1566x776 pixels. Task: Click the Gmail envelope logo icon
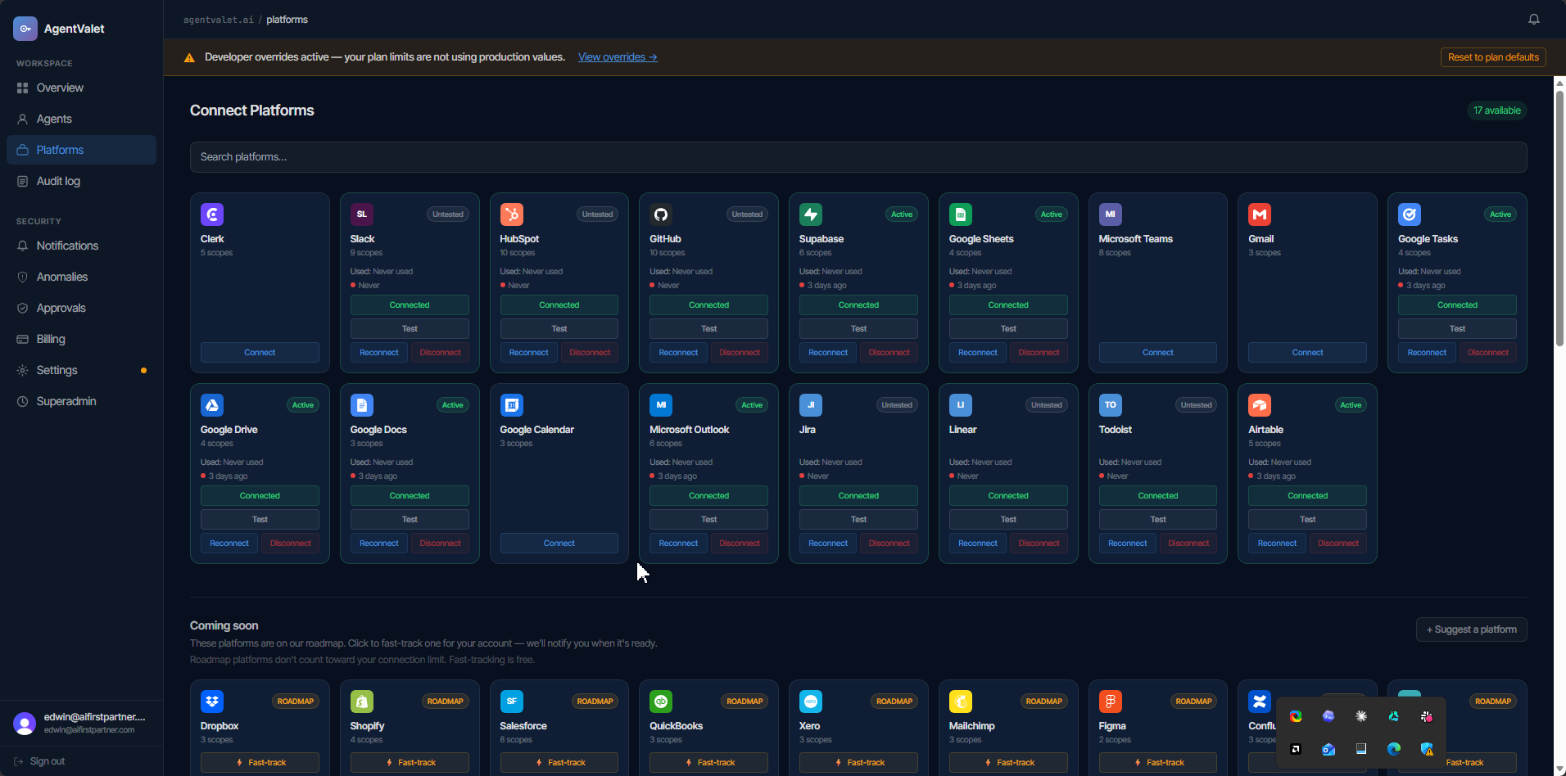(1260, 214)
